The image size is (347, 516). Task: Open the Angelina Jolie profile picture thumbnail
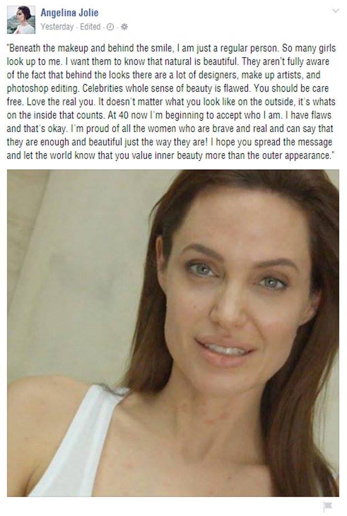click(x=21, y=20)
